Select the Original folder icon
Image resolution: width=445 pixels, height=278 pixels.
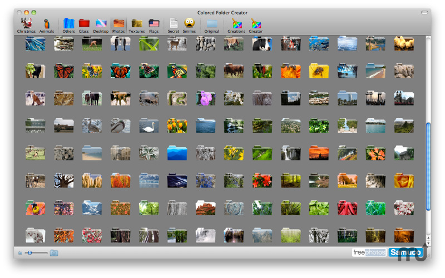(212, 26)
